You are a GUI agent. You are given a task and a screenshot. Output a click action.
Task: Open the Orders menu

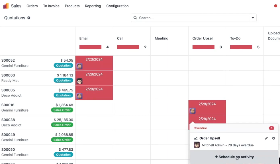coord(32,6)
